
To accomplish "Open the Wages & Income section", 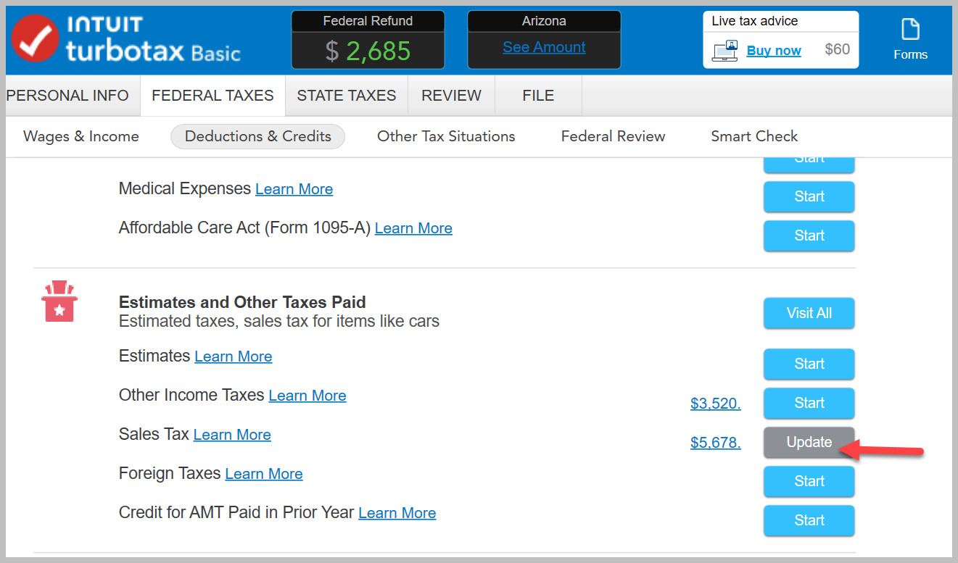I will pos(81,136).
